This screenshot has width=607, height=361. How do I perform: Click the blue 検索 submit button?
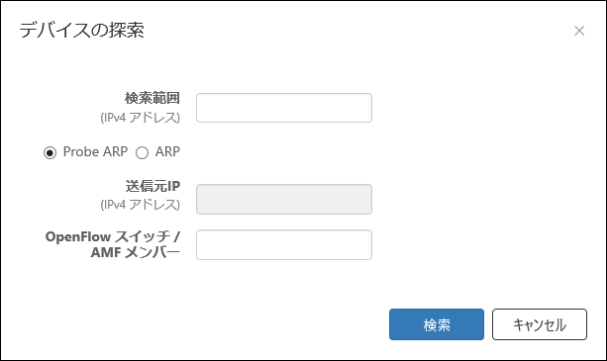click(x=437, y=324)
